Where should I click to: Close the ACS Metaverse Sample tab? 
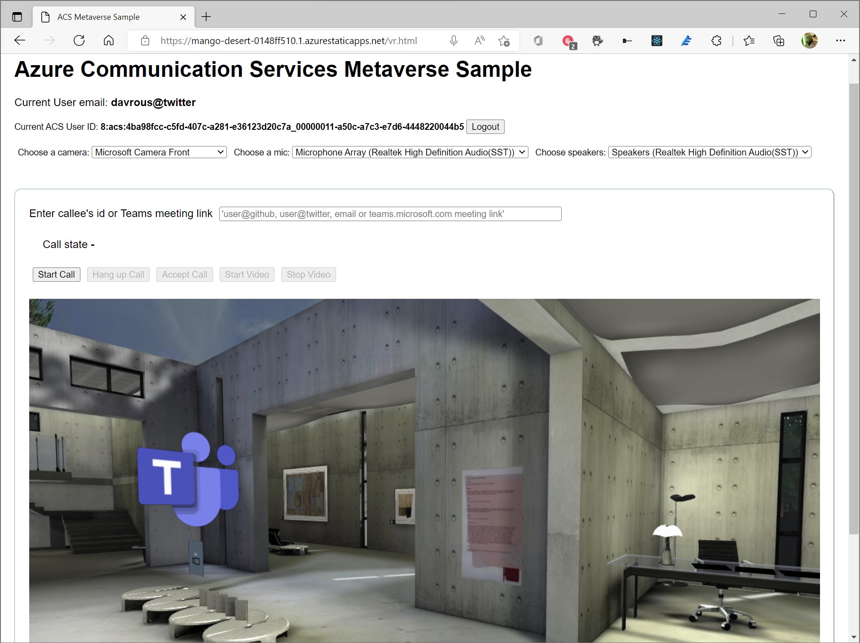click(183, 17)
